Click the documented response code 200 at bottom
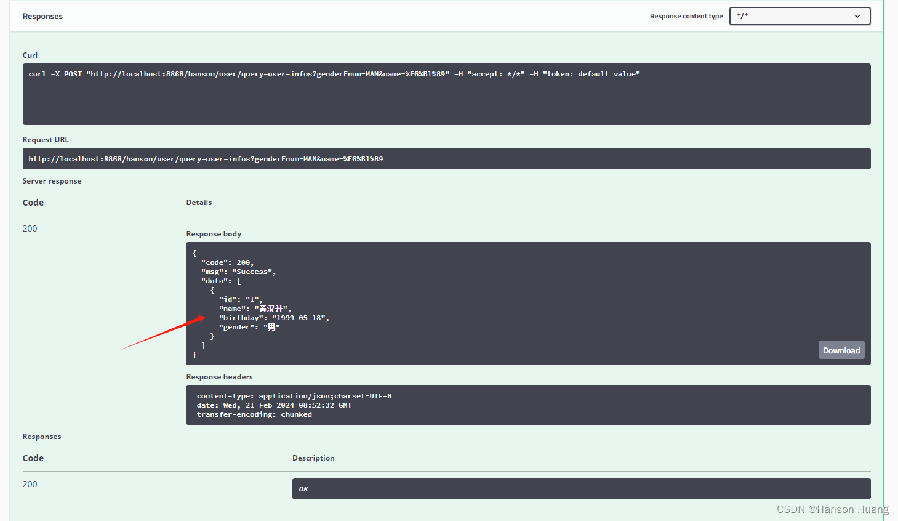Image resolution: width=898 pixels, height=521 pixels. pyautogui.click(x=30, y=484)
